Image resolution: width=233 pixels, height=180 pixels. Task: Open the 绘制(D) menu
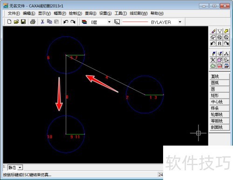coord(75,13)
